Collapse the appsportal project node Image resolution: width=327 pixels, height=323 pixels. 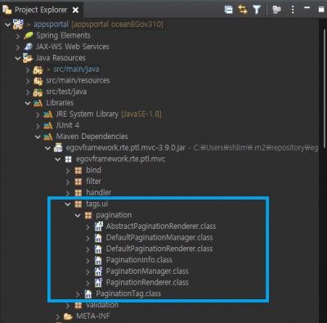pos(7,25)
